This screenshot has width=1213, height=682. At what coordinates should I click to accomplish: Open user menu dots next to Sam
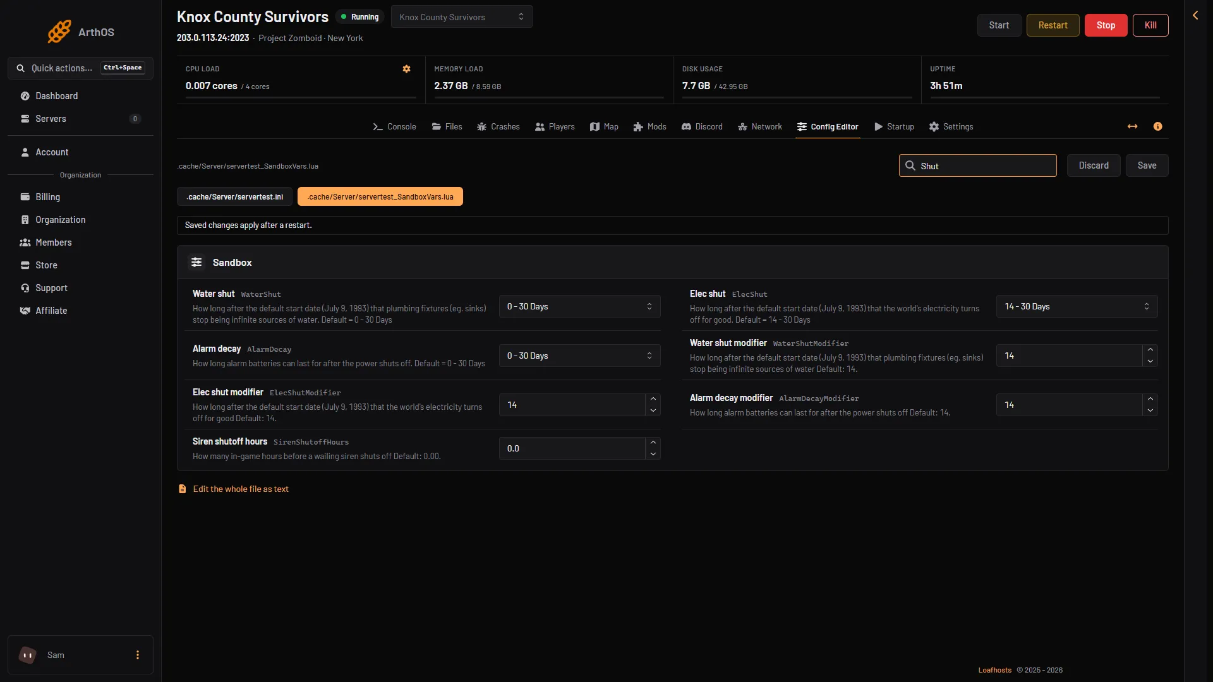click(x=138, y=655)
